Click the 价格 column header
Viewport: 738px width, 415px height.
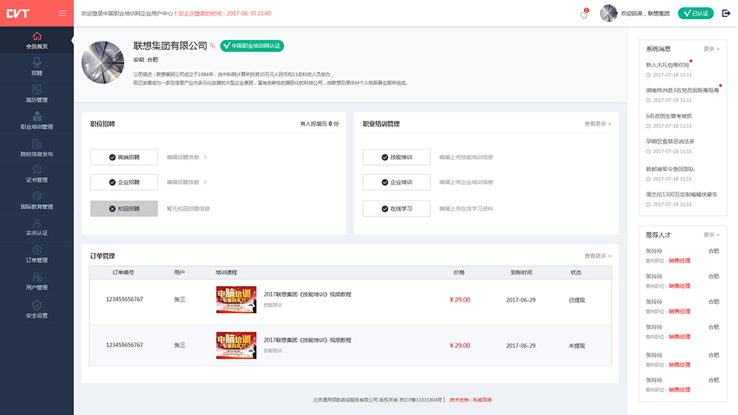pos(459,272)
